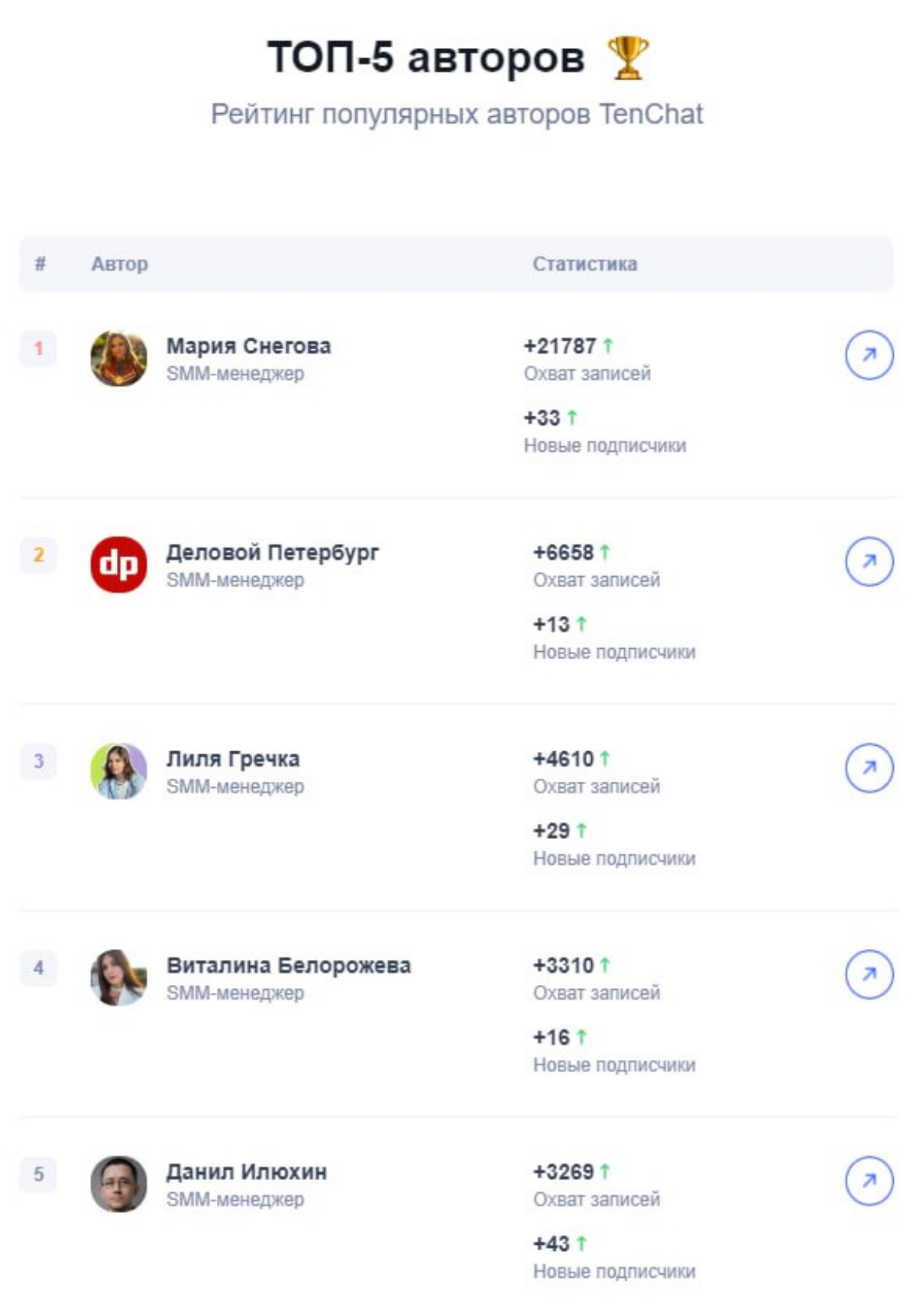Viewport: 916px width, 1303px height.
Task: Open author name Деловой Петербург
Action: 272,553
